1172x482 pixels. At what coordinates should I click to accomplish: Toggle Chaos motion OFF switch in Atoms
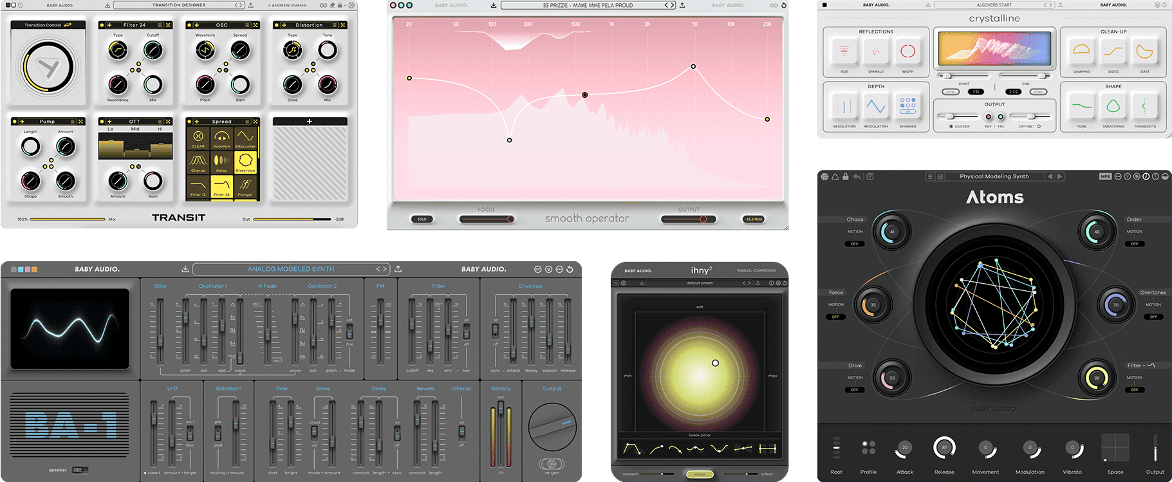pyautogui.click(x=855, y=244)
